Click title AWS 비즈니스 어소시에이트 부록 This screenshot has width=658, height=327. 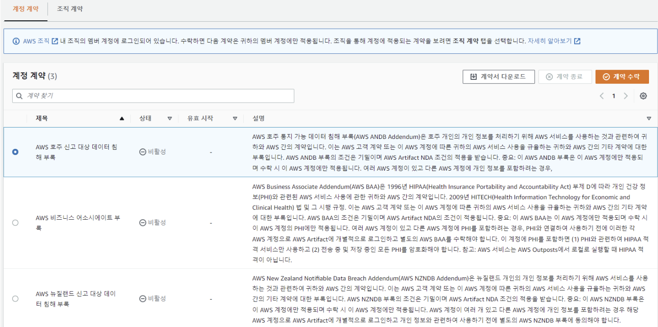tap(78, 223)
